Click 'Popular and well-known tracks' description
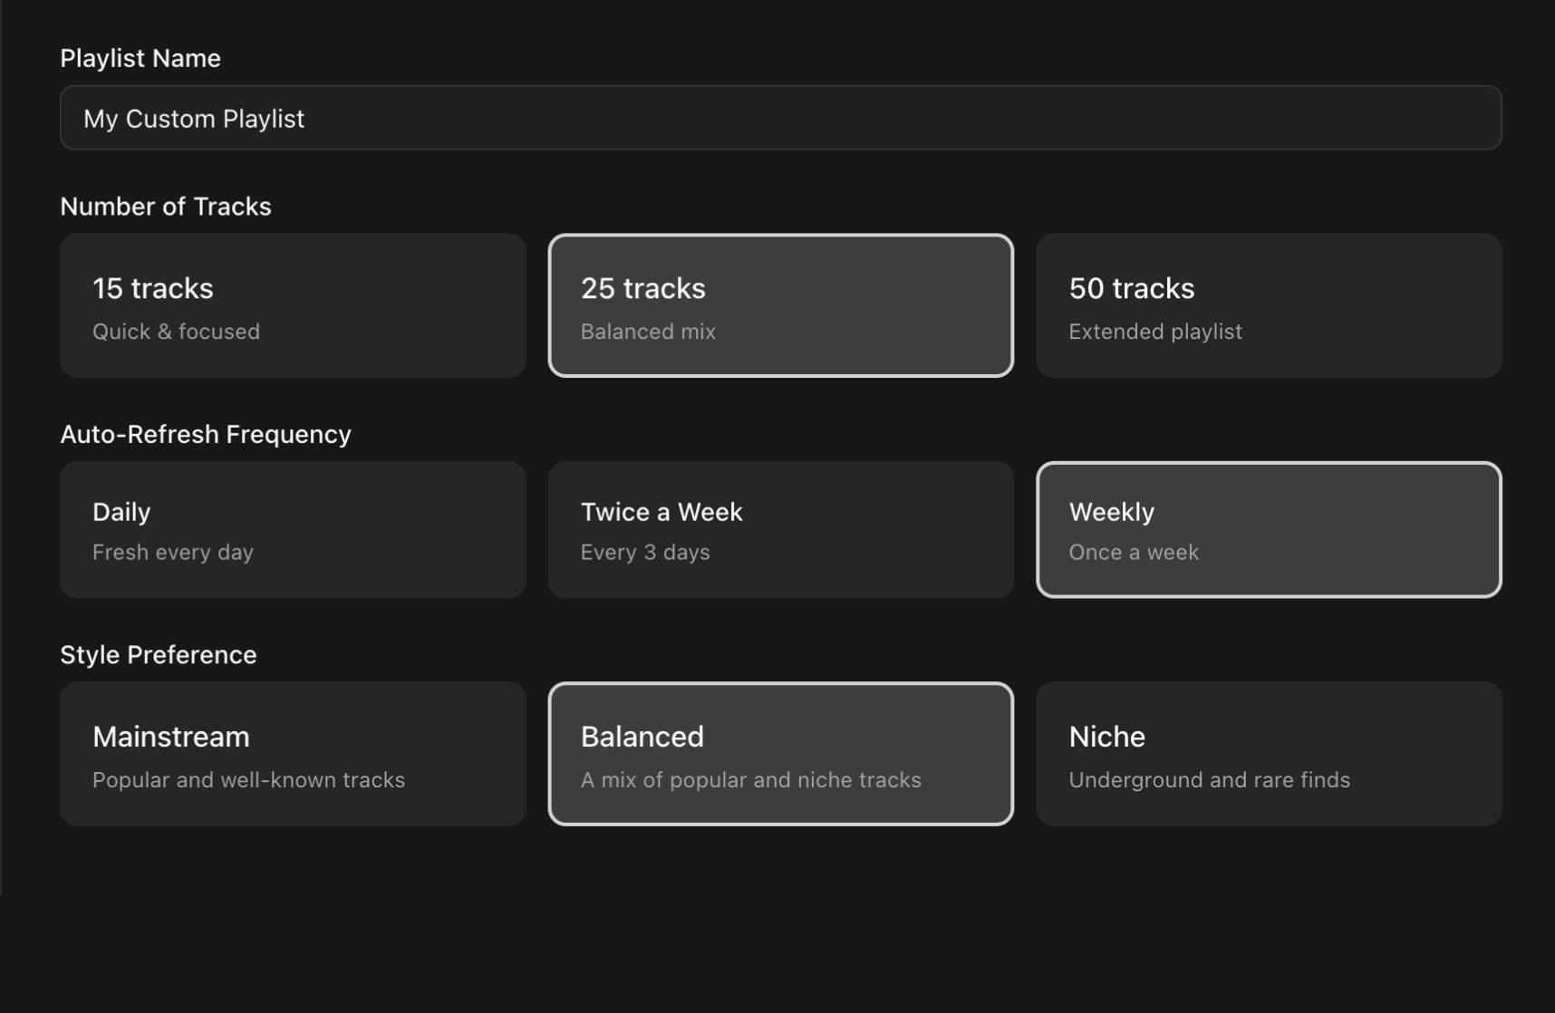1555x1013 pixels. coord(248,779)
